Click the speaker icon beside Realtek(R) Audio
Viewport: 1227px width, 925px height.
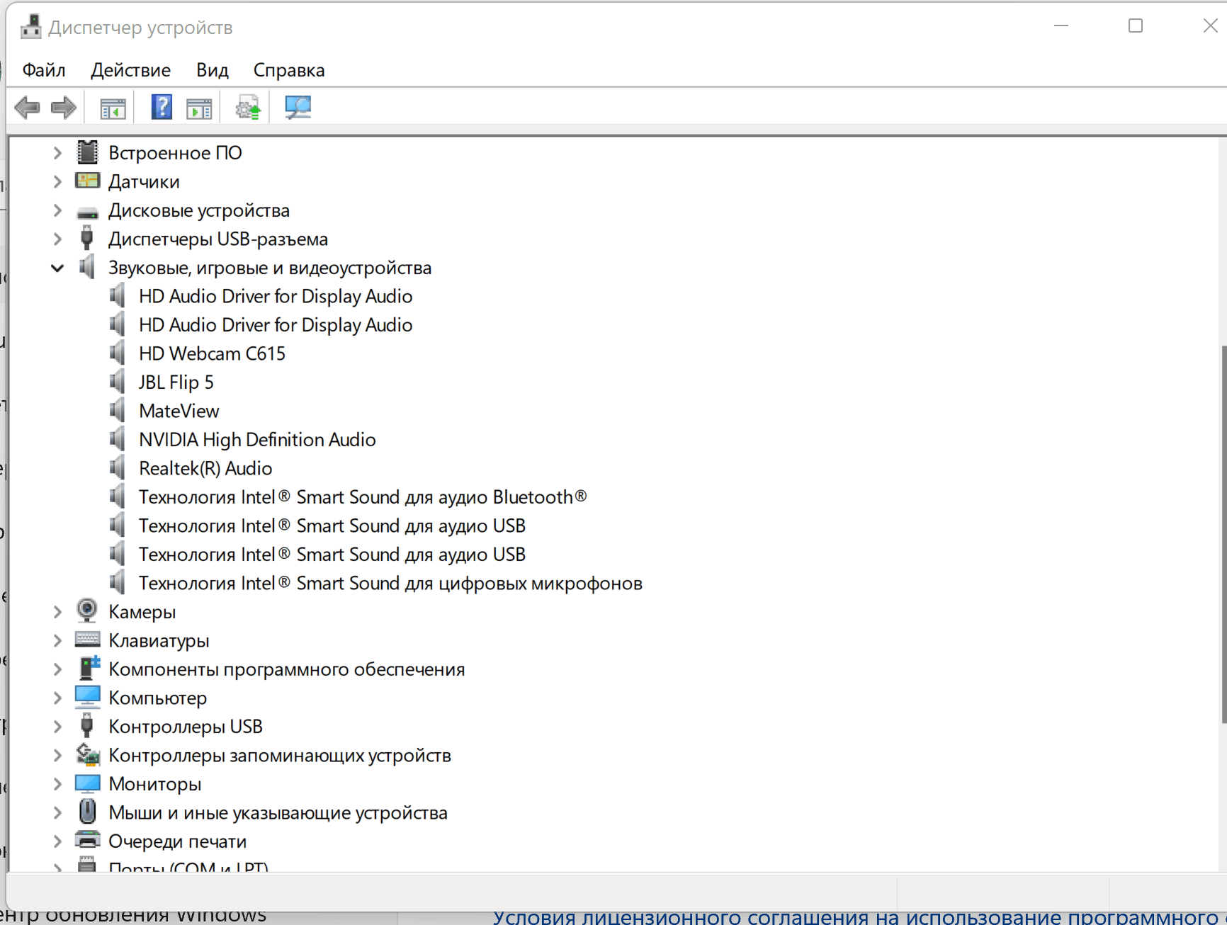[x=118, y=467]
